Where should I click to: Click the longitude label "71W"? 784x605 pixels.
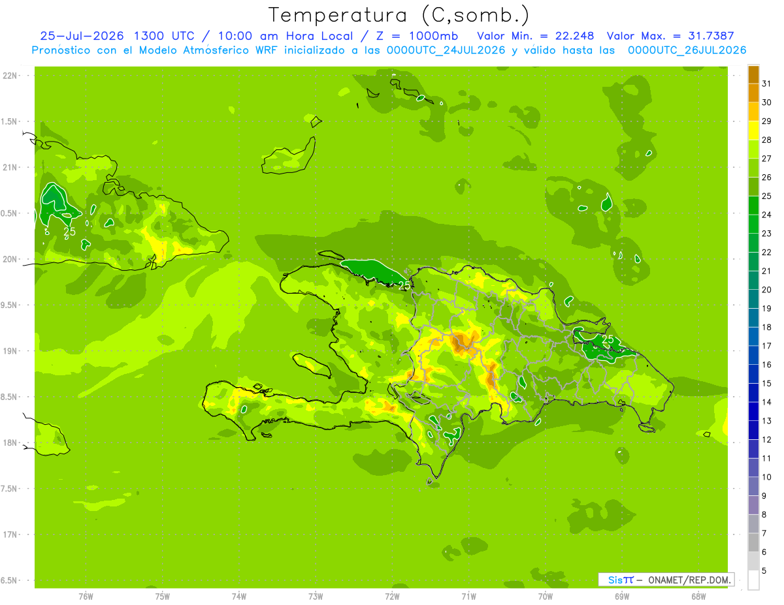[468, 596]
